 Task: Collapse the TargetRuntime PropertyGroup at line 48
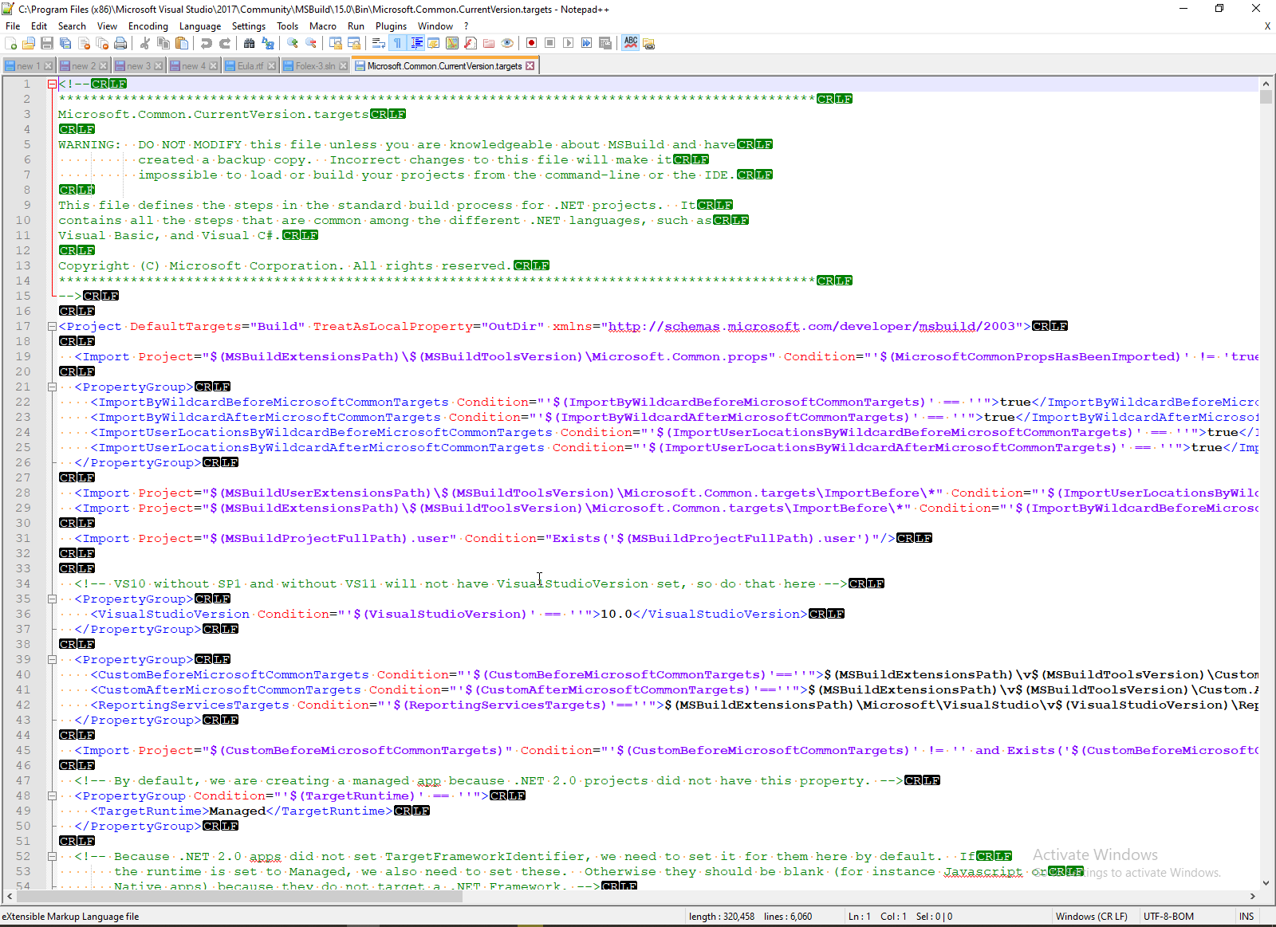tap(52, 795)
